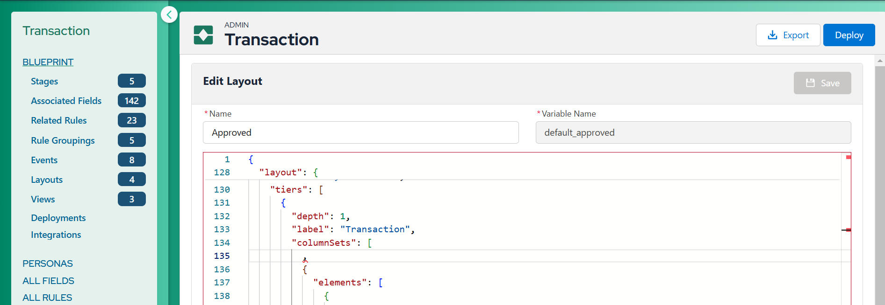Screen dimensions: 885x305
Task: Open the BLUEPRINT link
Action: click(48, 62)
